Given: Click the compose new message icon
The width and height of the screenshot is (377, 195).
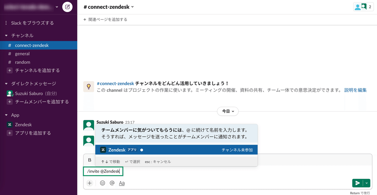Looking at the screenshot, I should click(67, 7).
